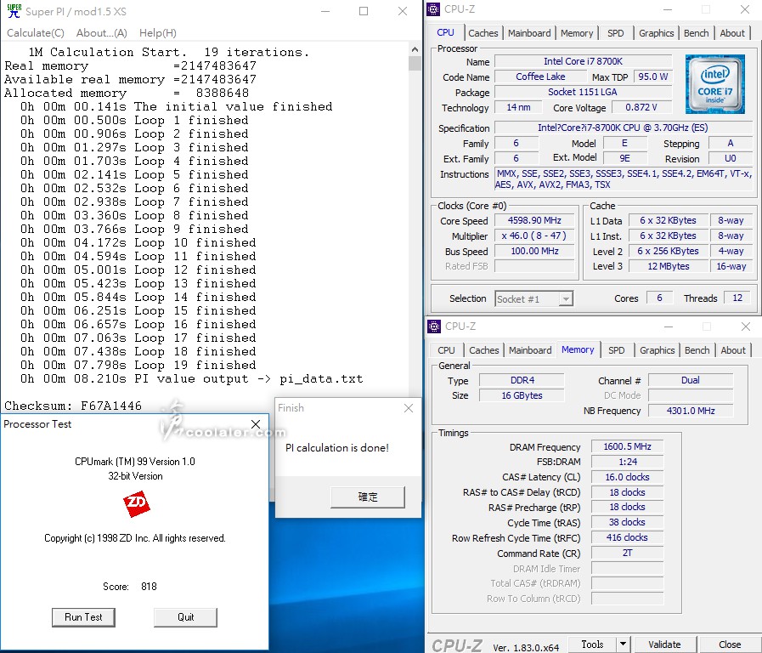Click Quit in the Processor Test dialog
762x653 pixels.
coord(186,617)
